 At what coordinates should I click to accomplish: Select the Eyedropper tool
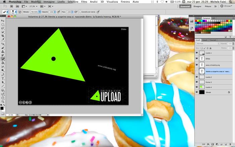[x=3, y=39]
